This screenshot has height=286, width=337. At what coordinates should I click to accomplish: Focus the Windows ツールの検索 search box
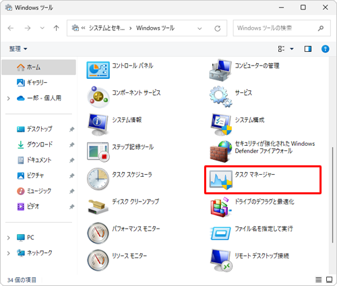tap(282, 28)
